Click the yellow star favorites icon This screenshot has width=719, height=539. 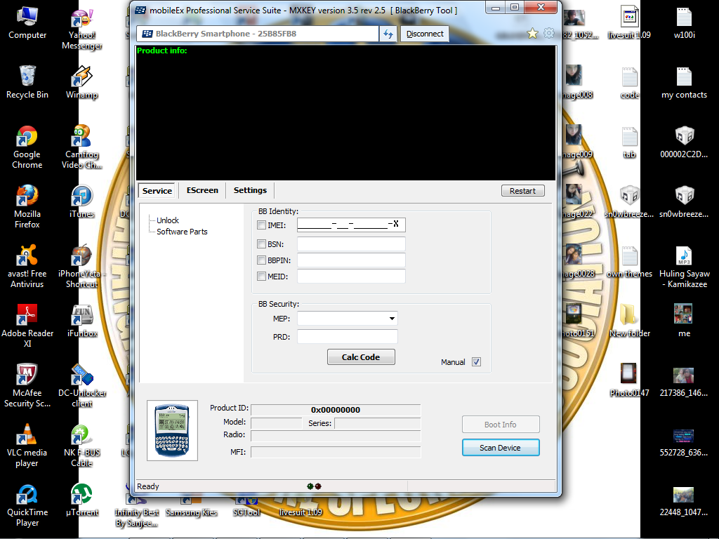pos(533,33)
